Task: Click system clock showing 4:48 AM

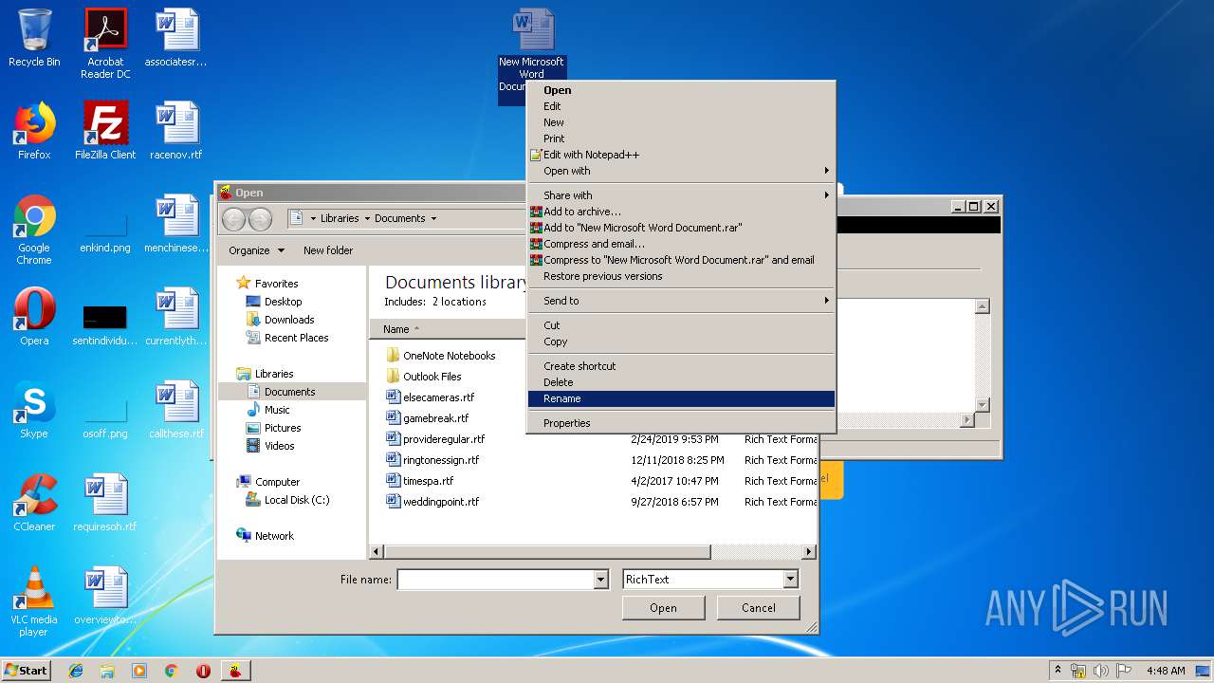Action: pyautogui.click(x=1166, y=671)
